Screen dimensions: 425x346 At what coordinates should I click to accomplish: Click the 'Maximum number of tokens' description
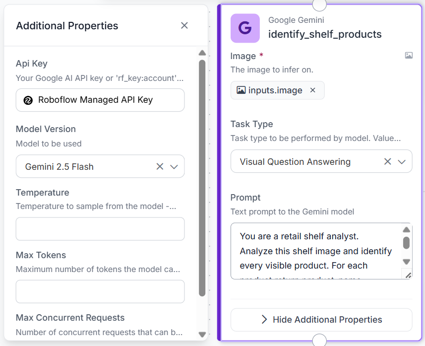98,269
